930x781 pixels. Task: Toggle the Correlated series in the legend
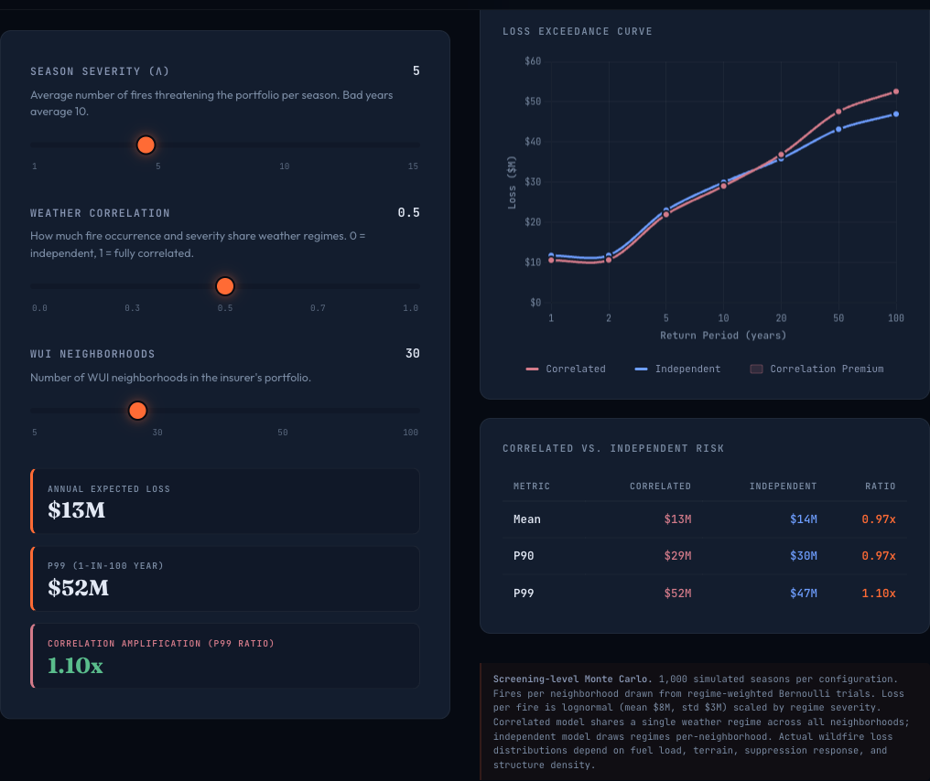point(576,369)
